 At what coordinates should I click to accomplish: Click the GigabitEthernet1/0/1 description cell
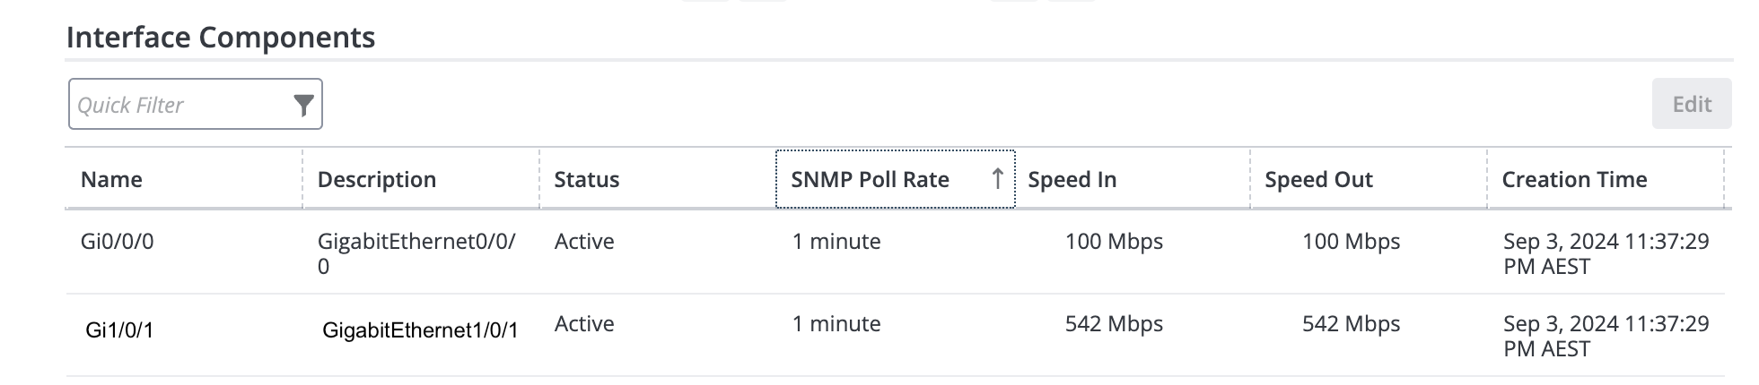(419, 330)
